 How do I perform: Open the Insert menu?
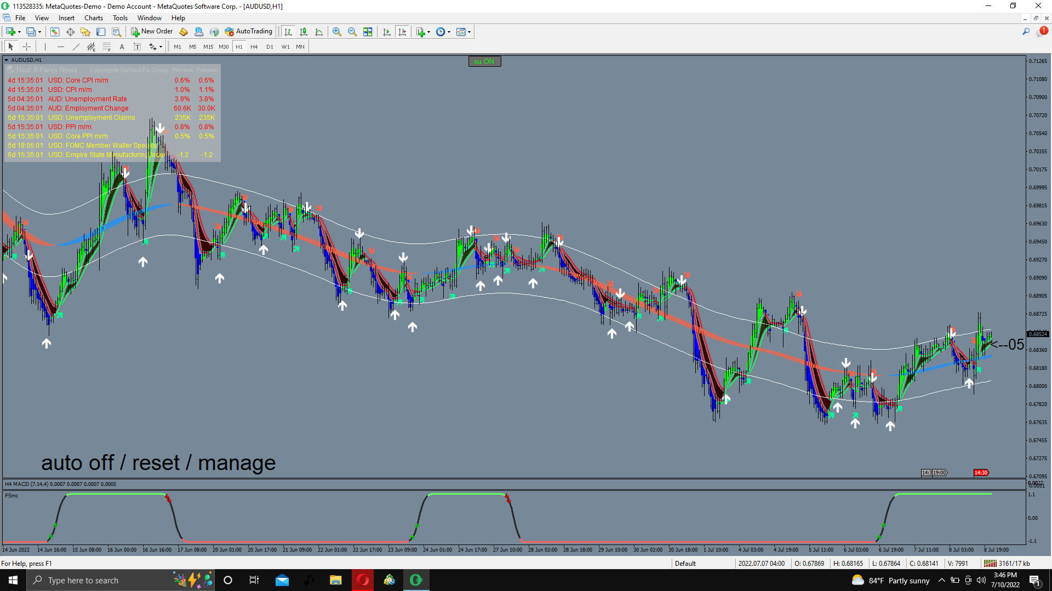(x=66, y=18)
